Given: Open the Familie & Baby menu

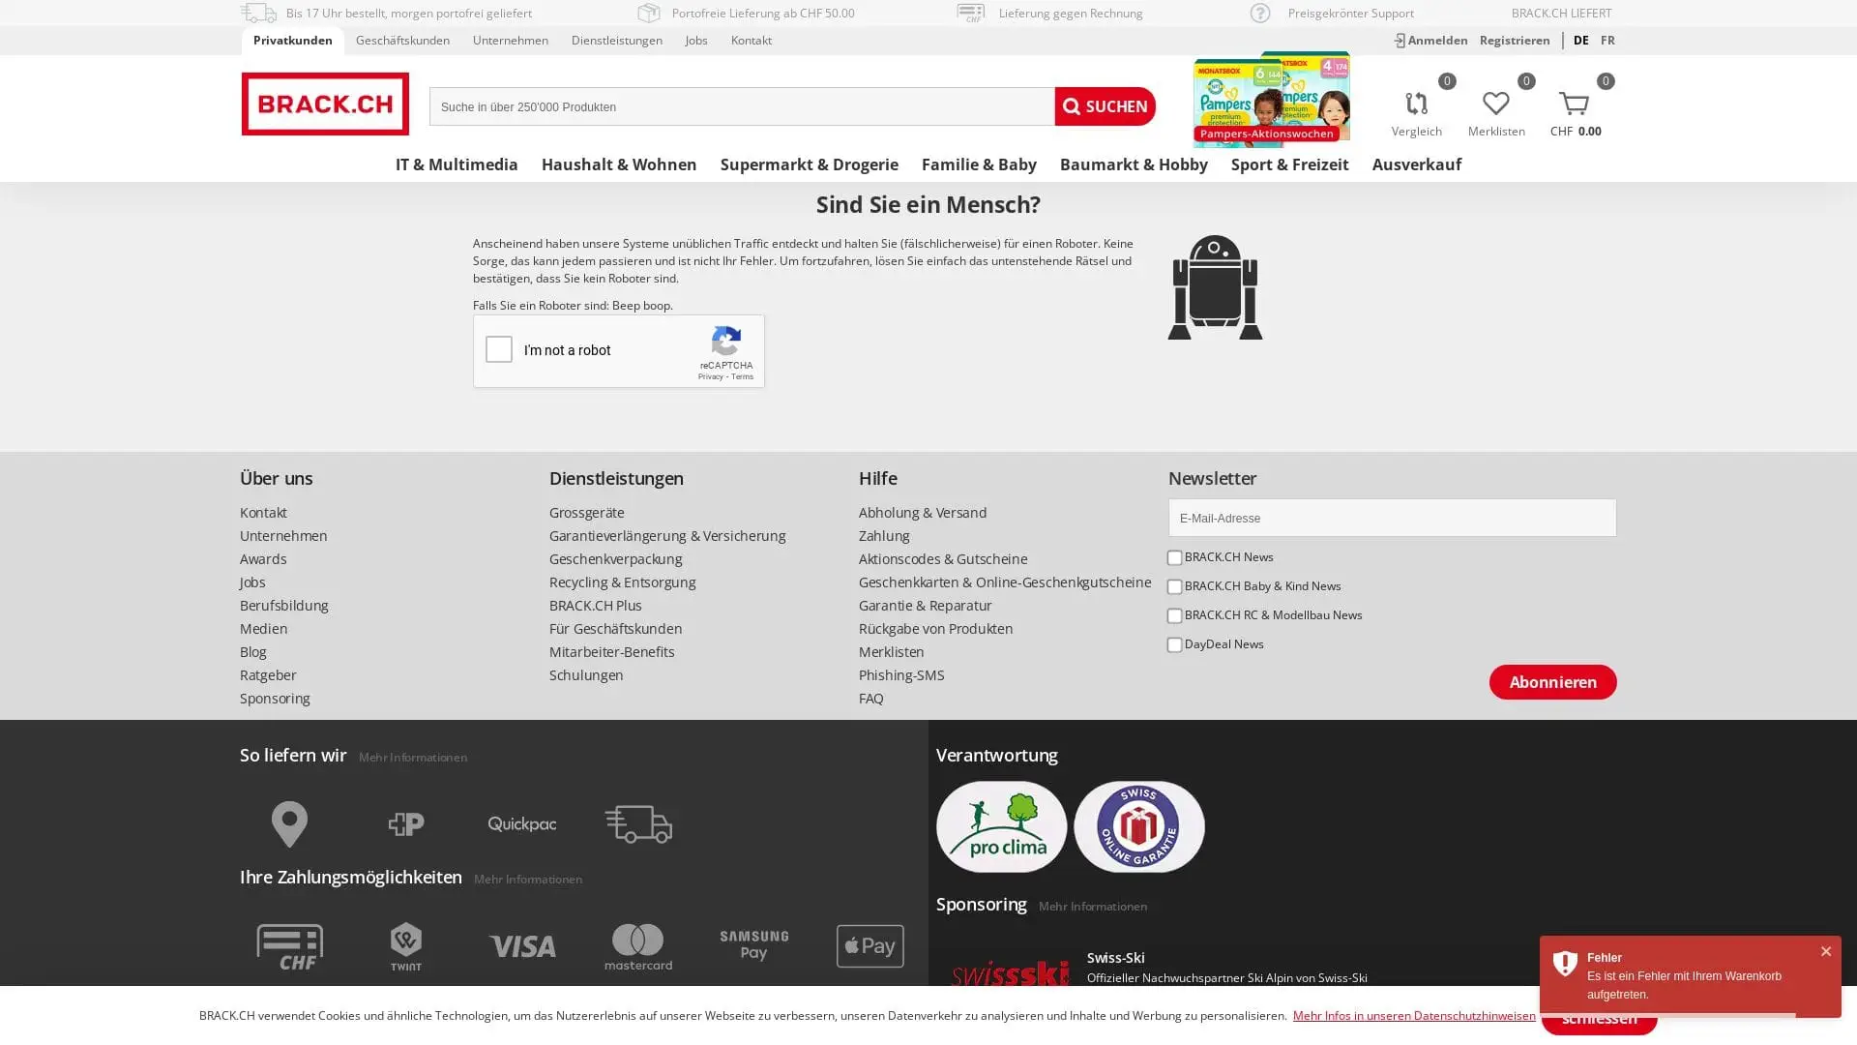Looking at the screenshot, I should pos(979,164).
